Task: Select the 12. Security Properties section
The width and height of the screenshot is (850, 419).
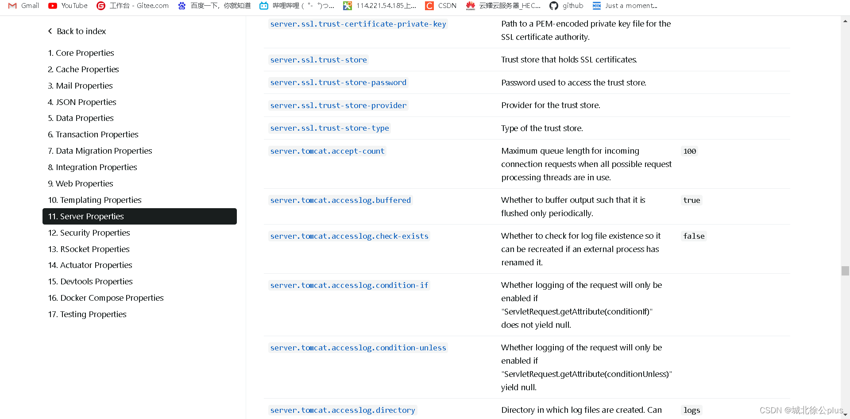Action: 89,233
